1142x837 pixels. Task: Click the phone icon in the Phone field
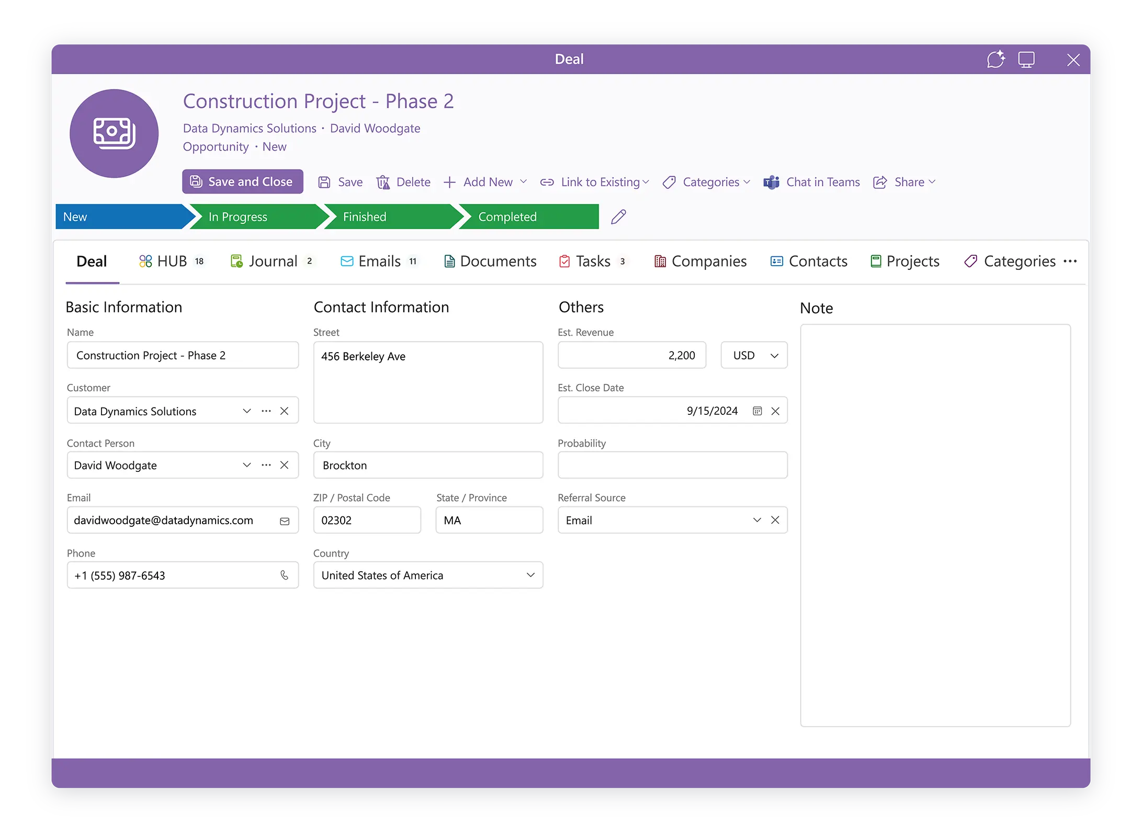pyautogui.click(x=284, y=575)
